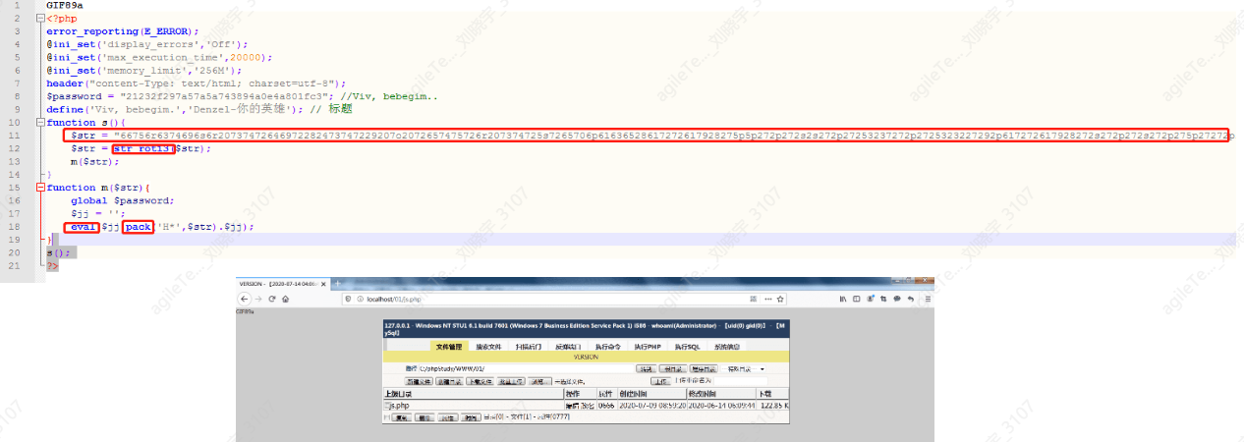Click the 2020-07-09 08:59:20 creation time cell
The image size is (1244, 442).
click(652, 405)
